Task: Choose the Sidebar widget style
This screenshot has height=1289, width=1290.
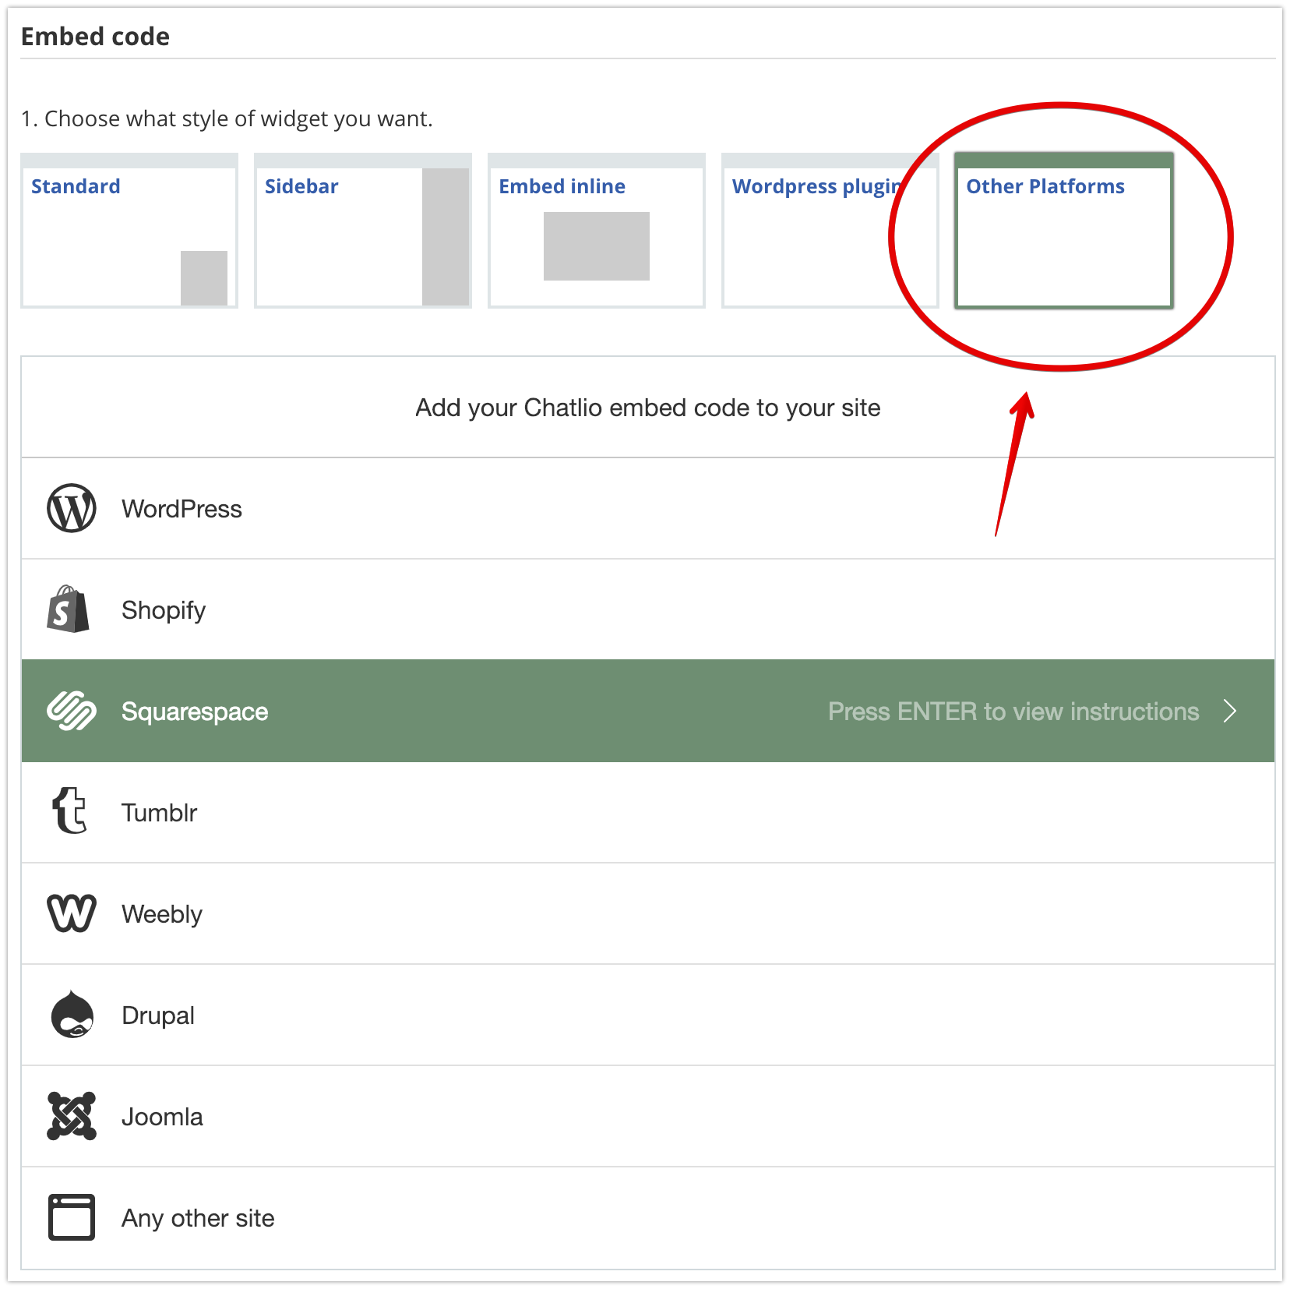Action: (363, 231)
